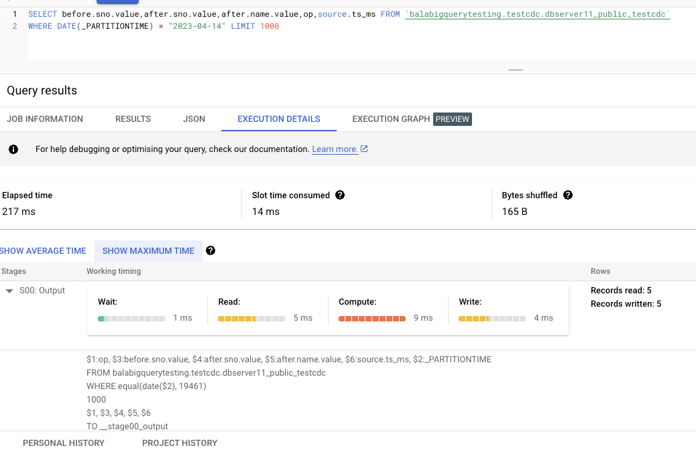The height and width of the screenshot is (452, 696).
Task: Click the TO __stage00_output step line
Action: [x=127, y=427]
